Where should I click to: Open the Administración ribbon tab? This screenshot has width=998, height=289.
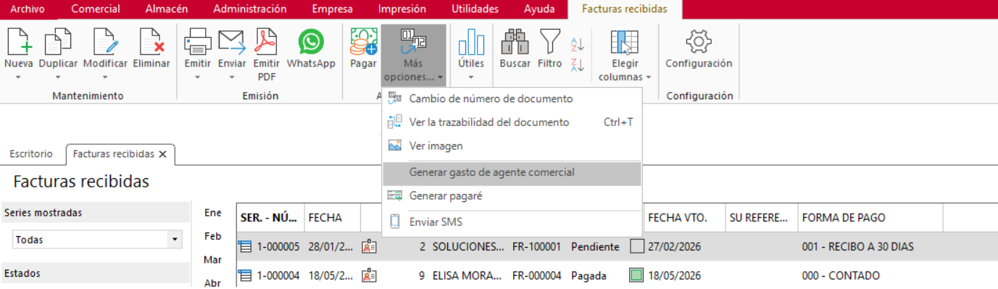(250, 9)
